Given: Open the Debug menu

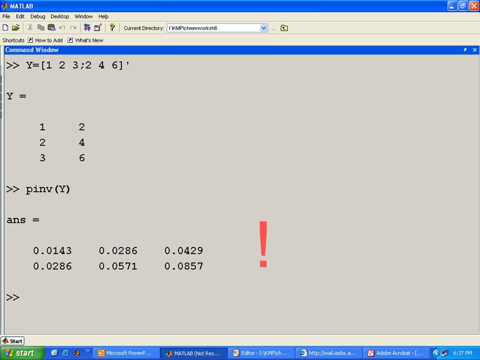Looking at the screenshot, I should pyautogui.click(x=37, y=16).
